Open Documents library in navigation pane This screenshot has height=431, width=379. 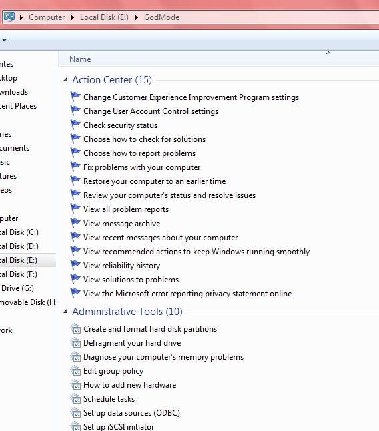click(x=15, y=148)
